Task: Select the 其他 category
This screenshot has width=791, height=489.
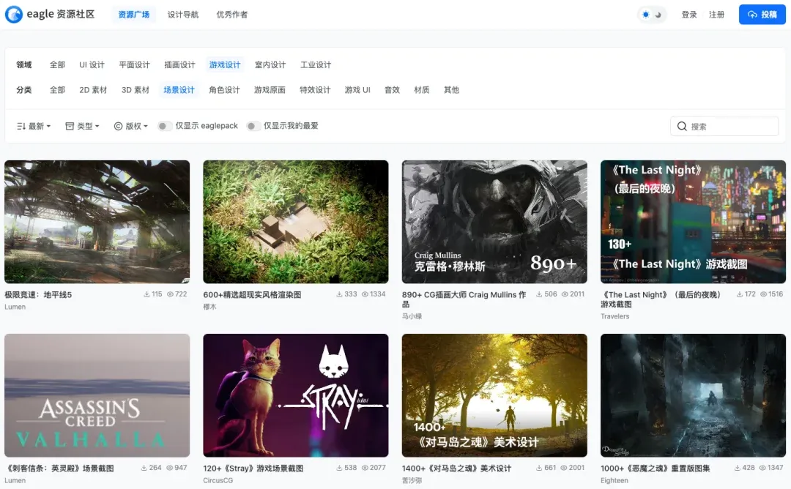Action: coord(451,90)
